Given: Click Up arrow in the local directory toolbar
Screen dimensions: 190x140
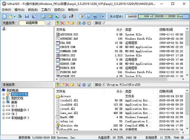Looking at the screenshot, I should (x=57, y=85).
